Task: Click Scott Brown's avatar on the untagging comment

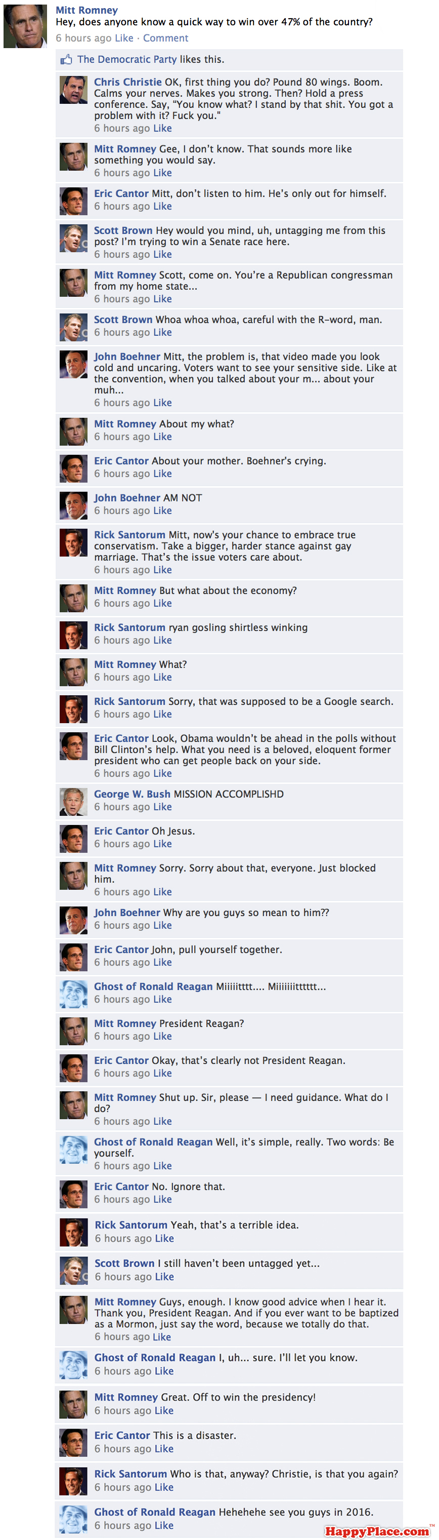Action: pyautogui.click(x=73, y=239)
